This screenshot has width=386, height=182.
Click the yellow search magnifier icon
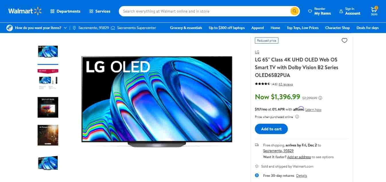click(x=294, y=11)
